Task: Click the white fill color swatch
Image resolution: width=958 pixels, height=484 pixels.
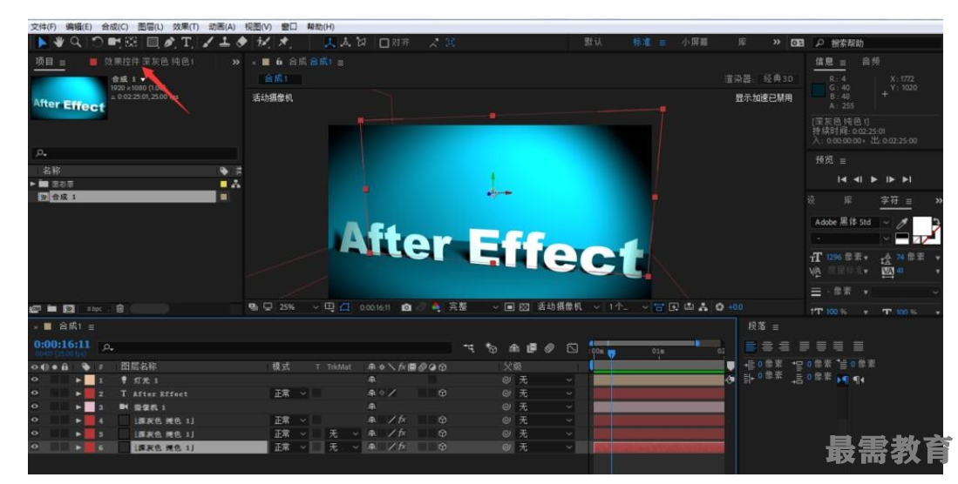Action: pyautogui.click(x=921, y=225)
